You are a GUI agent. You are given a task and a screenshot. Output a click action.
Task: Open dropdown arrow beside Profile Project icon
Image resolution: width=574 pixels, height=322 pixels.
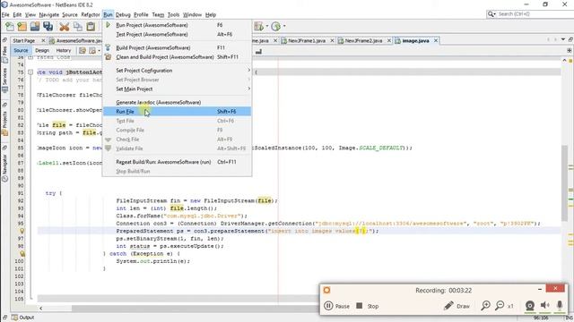284,26
